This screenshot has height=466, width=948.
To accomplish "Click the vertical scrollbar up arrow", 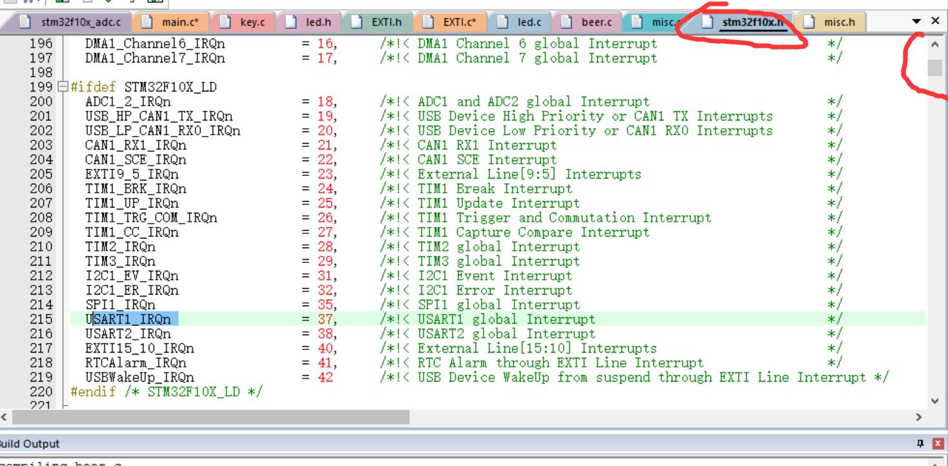I will pyautogui.click(x=935, y=45).
